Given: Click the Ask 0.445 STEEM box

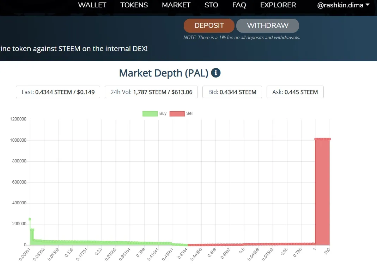Looking at the screenshot, I should [295, 92].
